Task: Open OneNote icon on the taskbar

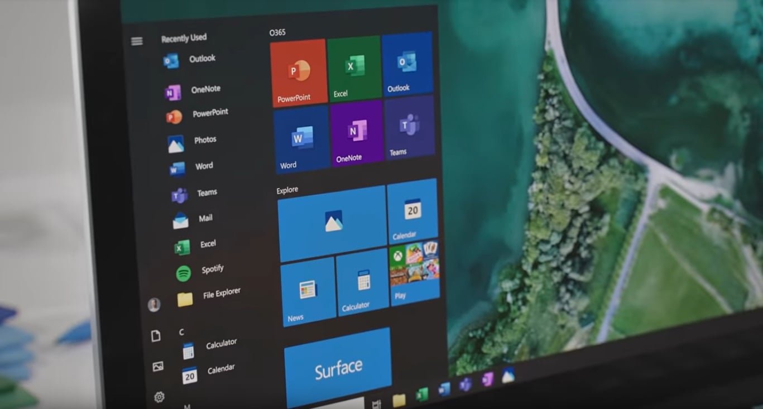Action: (x=487, y=379)
